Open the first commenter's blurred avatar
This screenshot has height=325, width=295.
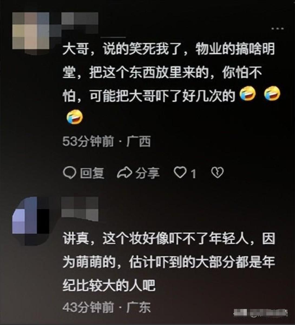(31, 31)
